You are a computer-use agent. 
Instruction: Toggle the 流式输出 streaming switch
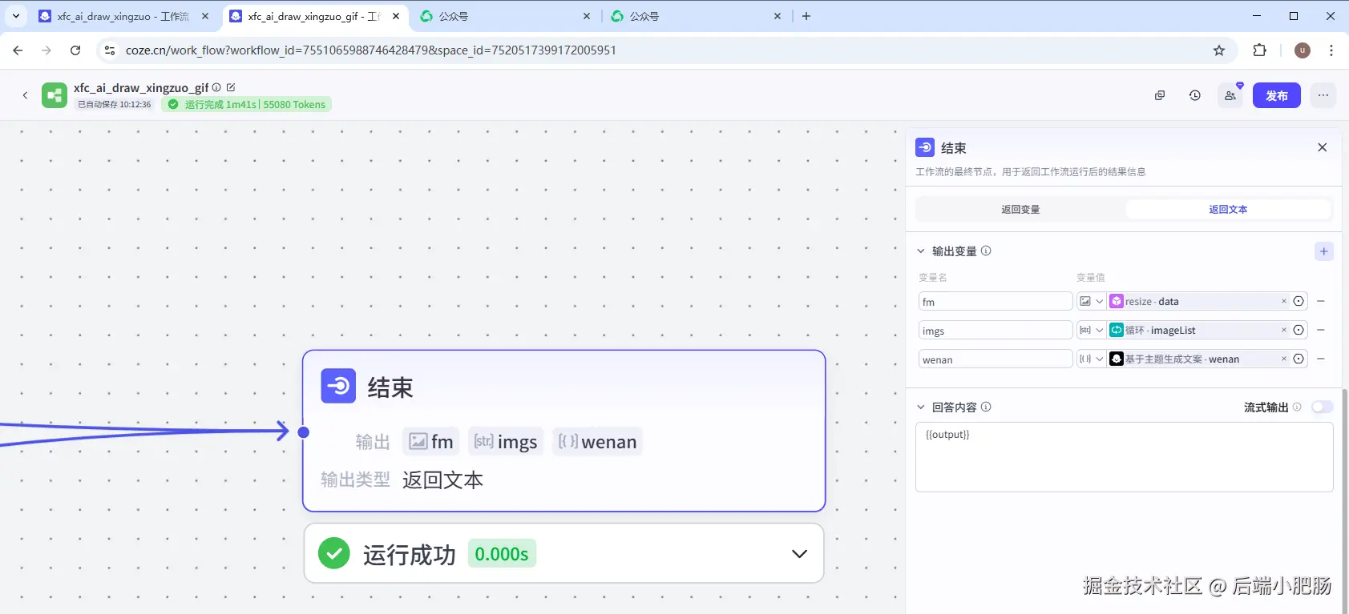1322,407
